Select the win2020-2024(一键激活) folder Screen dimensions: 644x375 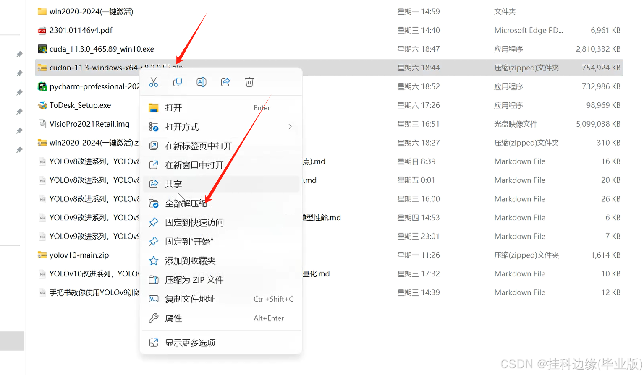(91, 12)
